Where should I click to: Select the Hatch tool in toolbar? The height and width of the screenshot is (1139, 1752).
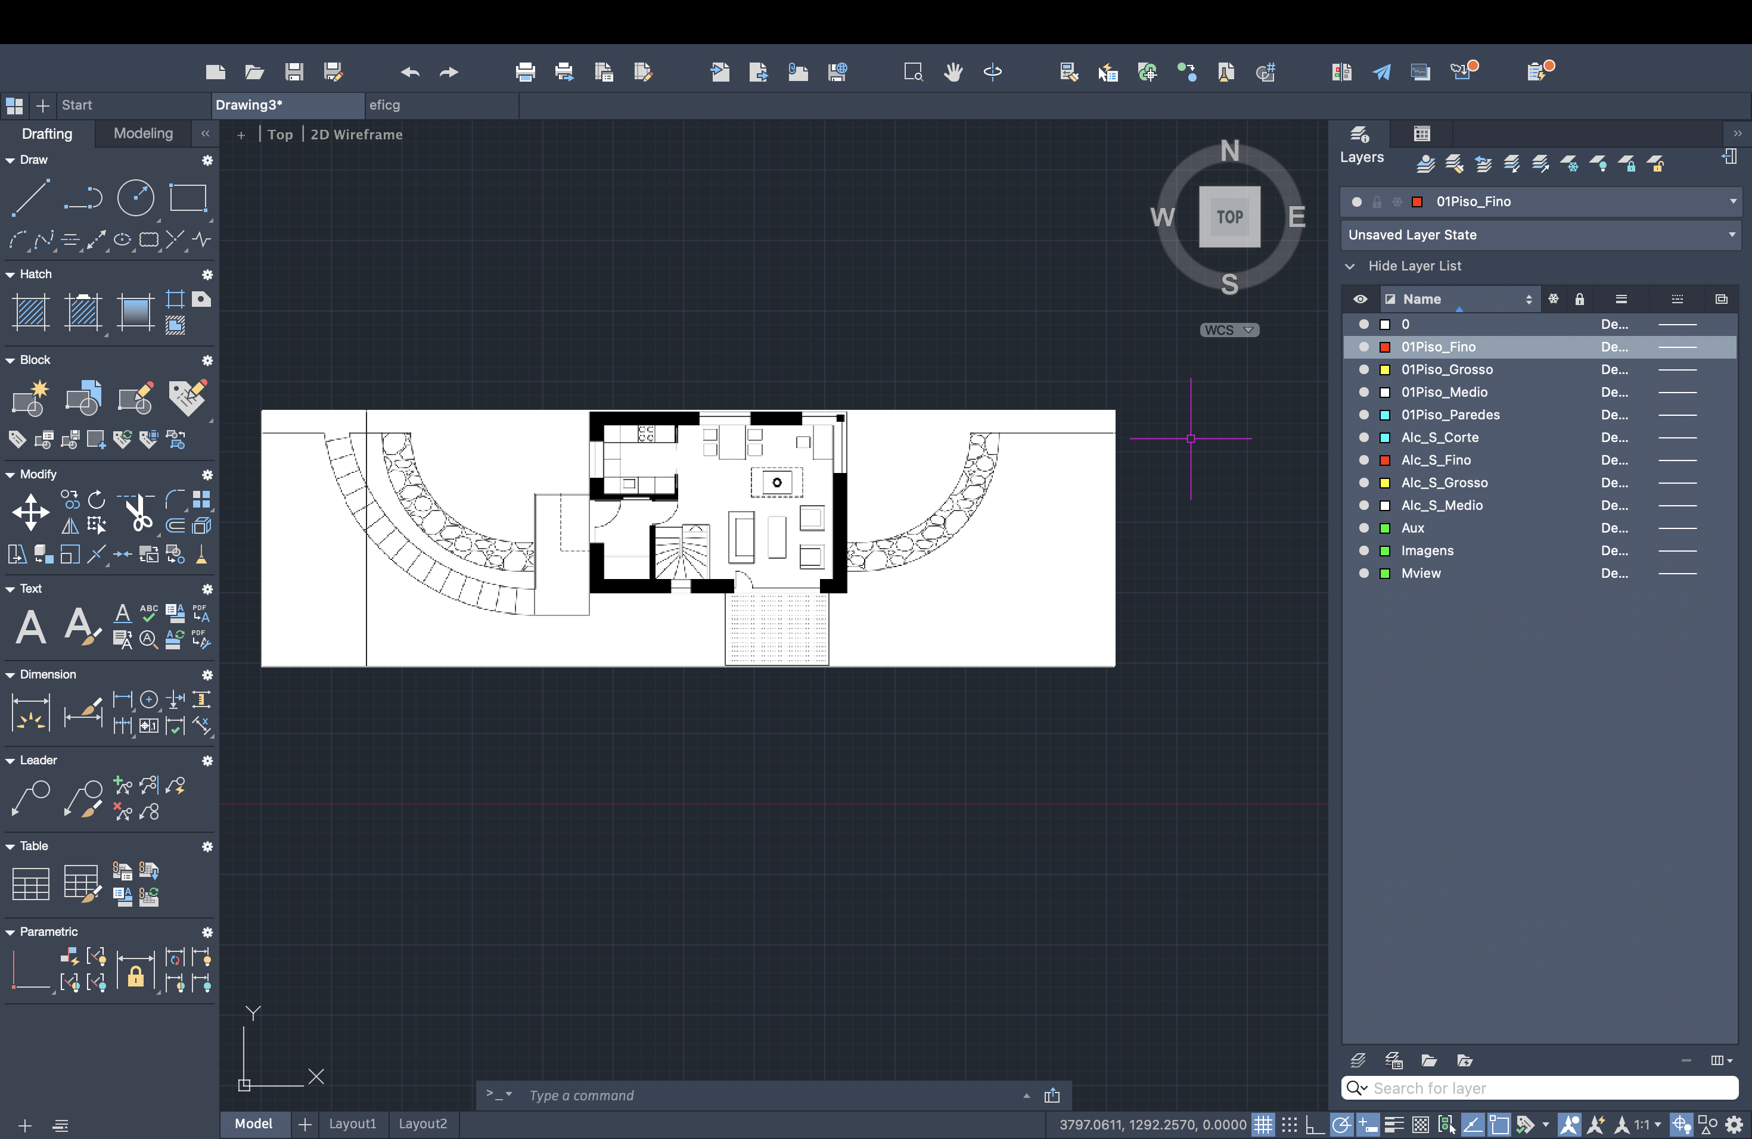pos(30,310)
